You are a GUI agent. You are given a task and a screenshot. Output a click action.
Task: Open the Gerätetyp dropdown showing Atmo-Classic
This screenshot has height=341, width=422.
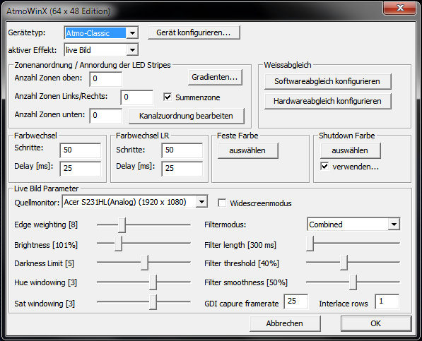coord(102,32)
